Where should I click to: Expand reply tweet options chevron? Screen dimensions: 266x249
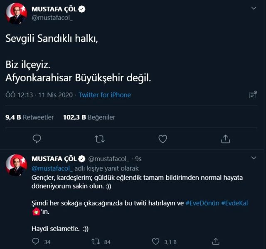coord(254,159)
